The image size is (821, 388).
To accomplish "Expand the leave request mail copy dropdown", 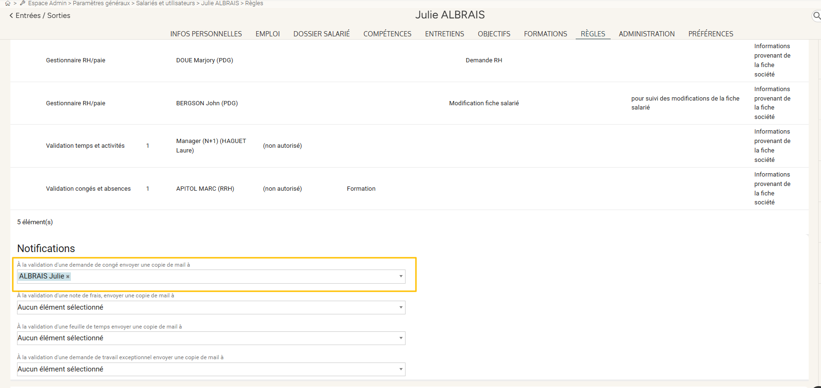I will (401, 277).
